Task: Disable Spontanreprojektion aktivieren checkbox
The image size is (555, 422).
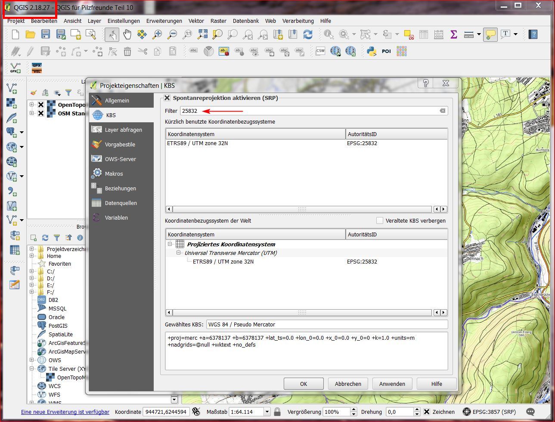Action: (x=167, y=98)
